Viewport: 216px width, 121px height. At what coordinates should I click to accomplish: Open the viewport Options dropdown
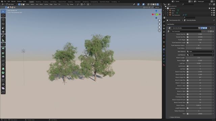pyautogui.click(x=158, y=7)
